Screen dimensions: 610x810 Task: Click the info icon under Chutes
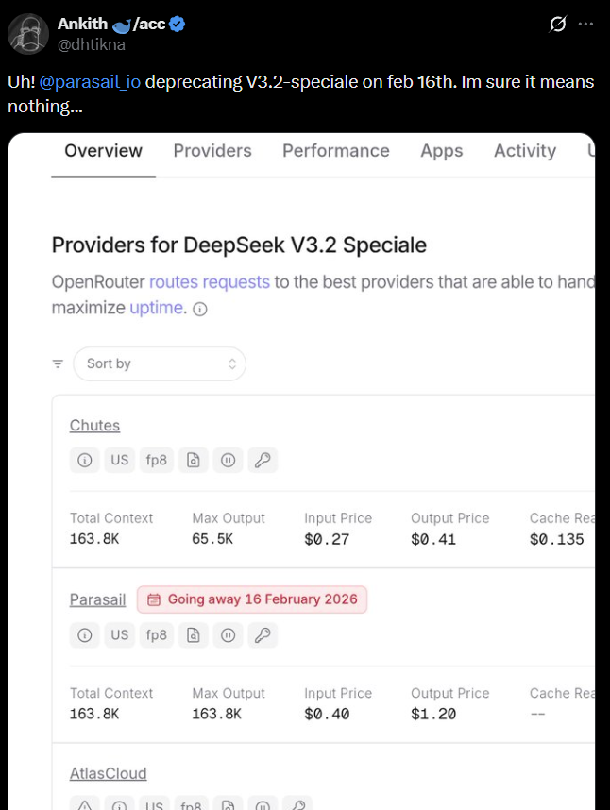click(x=85, y=461)
